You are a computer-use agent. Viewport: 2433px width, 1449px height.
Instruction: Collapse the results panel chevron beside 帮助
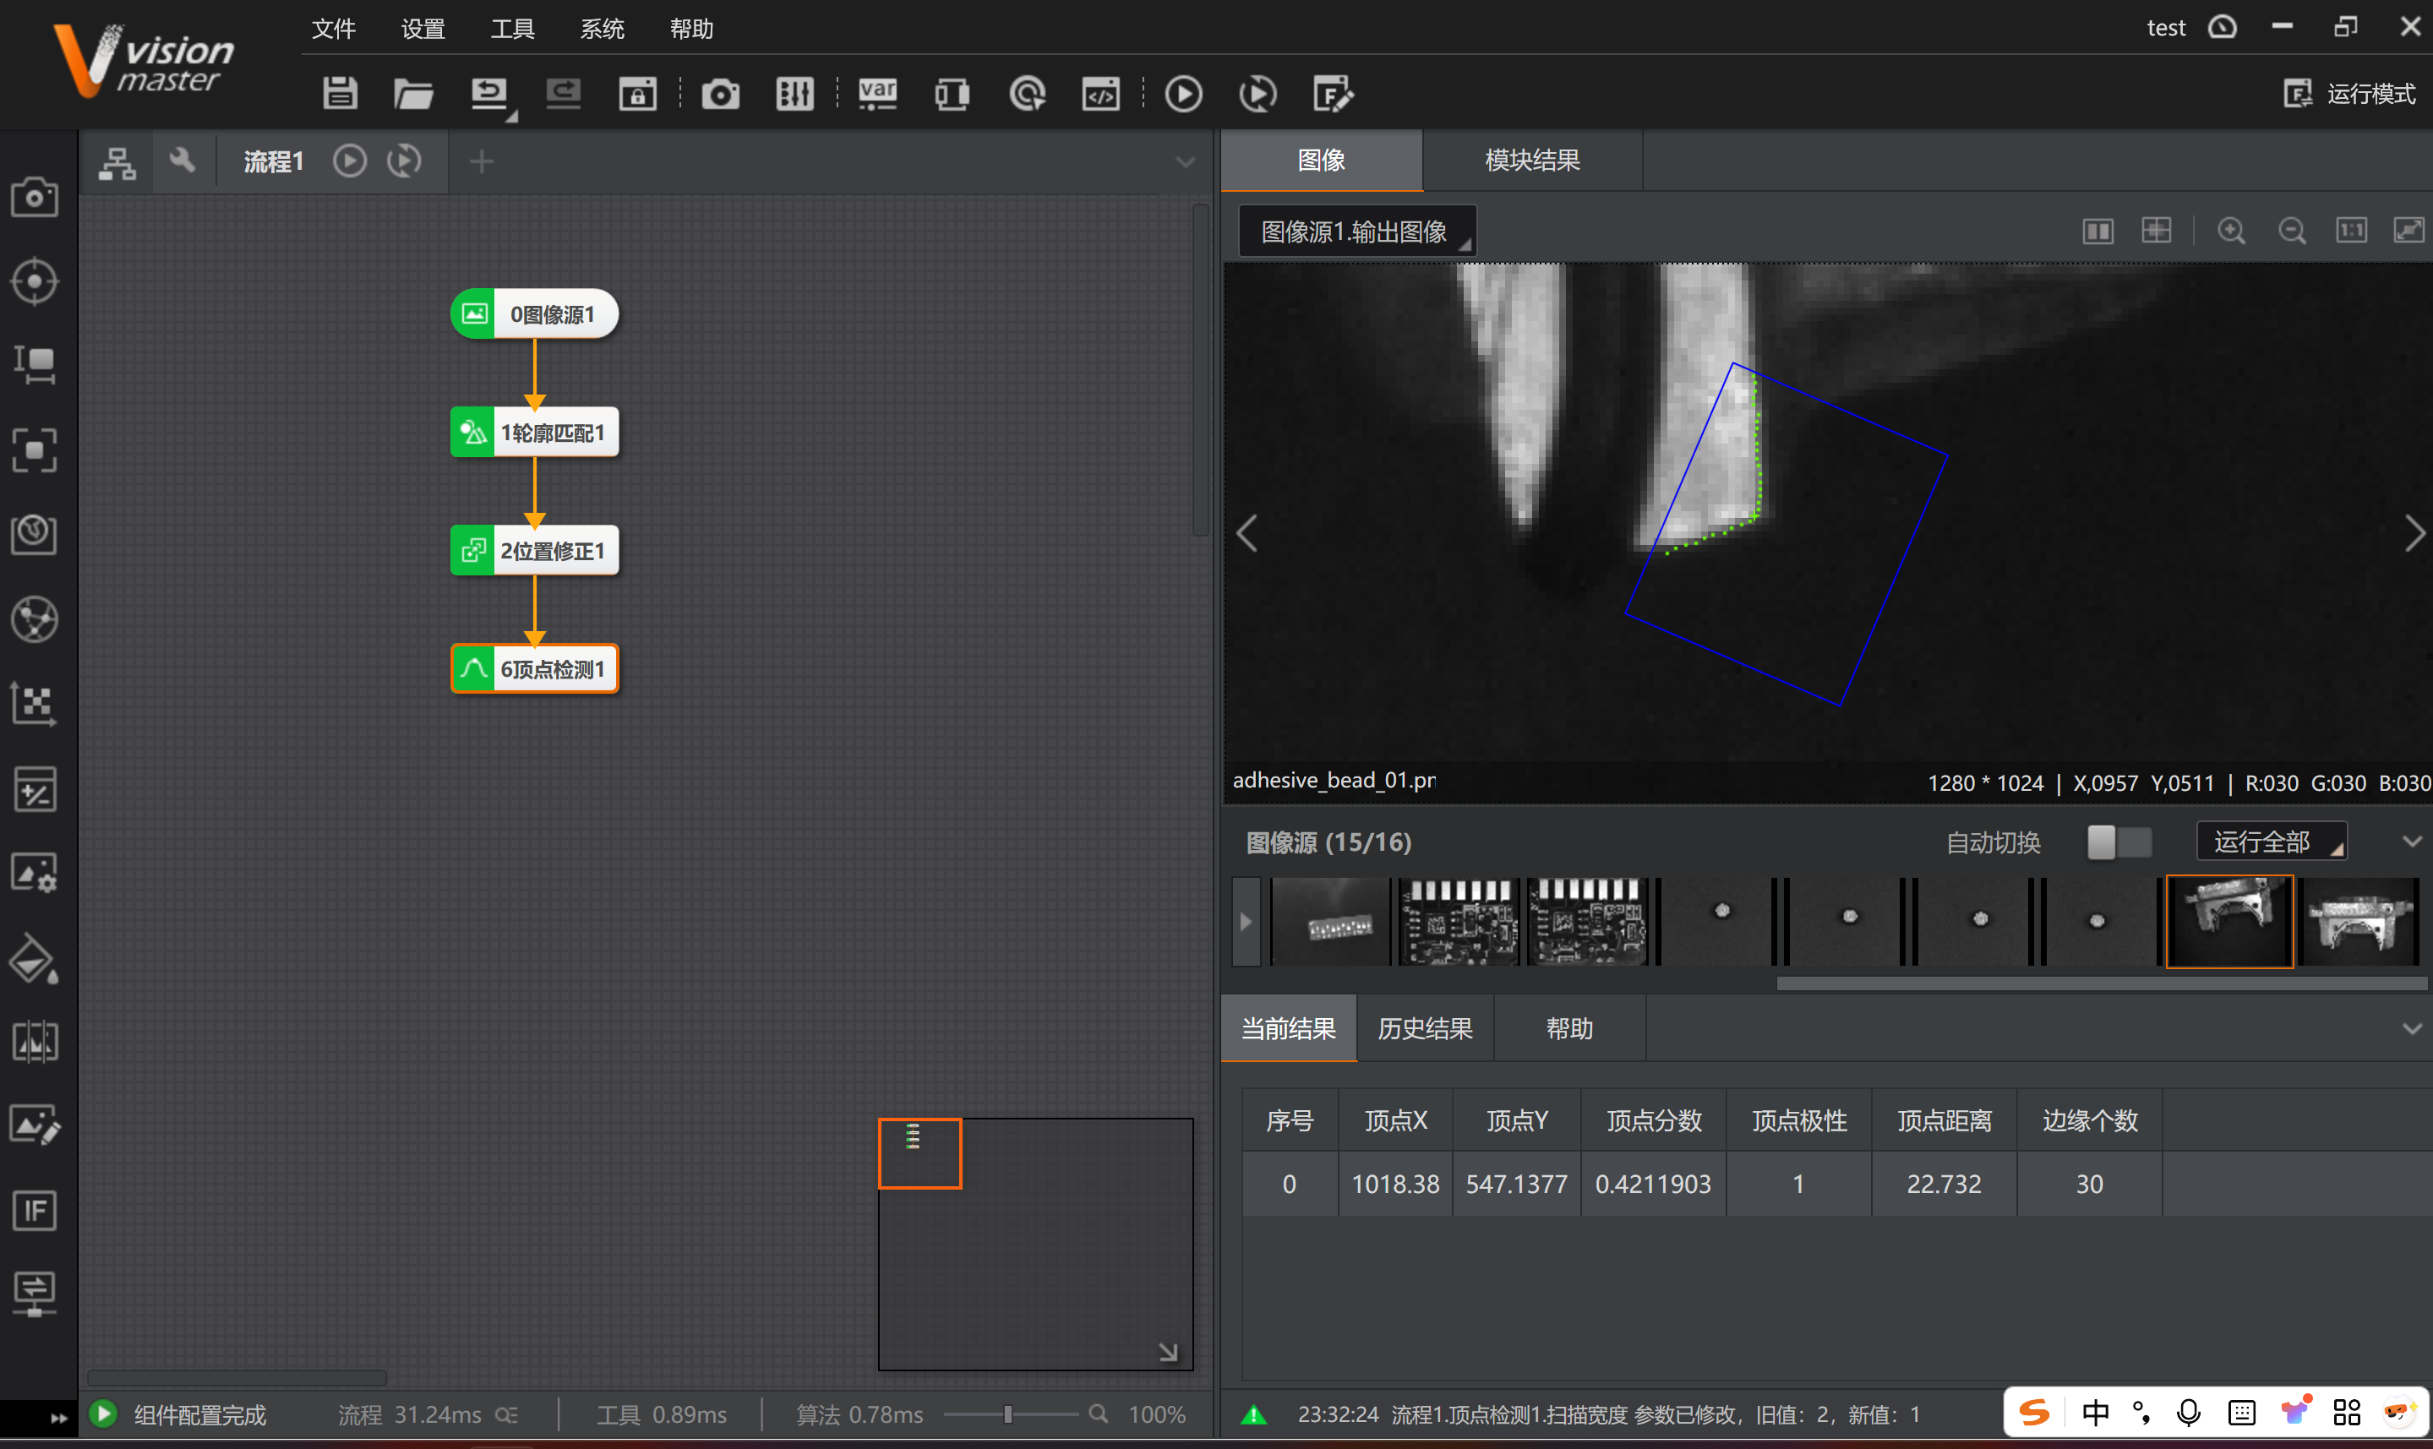tap(2412, 1029)
